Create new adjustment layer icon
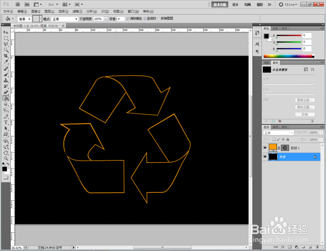The height and width of the screenshot is (251, 326). tap(297, 247)
